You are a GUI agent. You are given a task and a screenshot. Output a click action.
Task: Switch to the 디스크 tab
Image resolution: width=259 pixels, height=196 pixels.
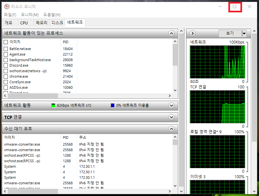57,23
